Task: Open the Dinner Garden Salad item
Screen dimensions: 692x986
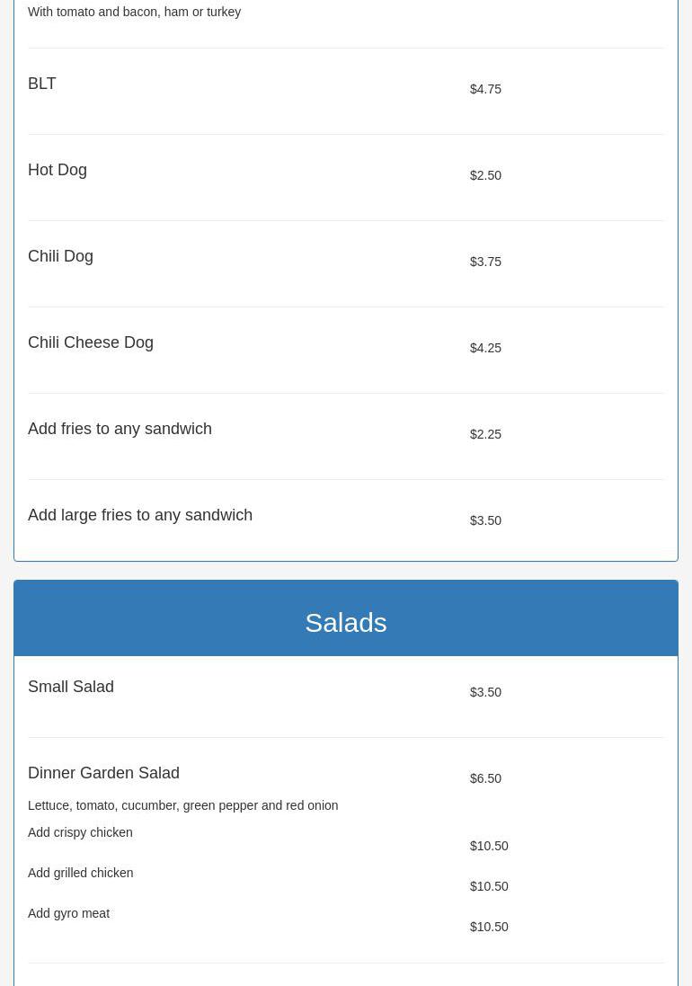Action: point(103,773)
